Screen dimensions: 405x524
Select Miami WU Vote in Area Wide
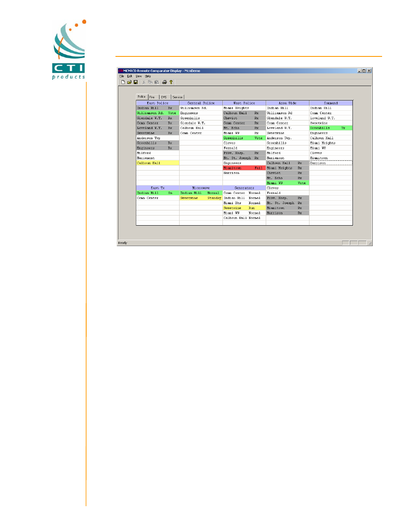point(287,183)
